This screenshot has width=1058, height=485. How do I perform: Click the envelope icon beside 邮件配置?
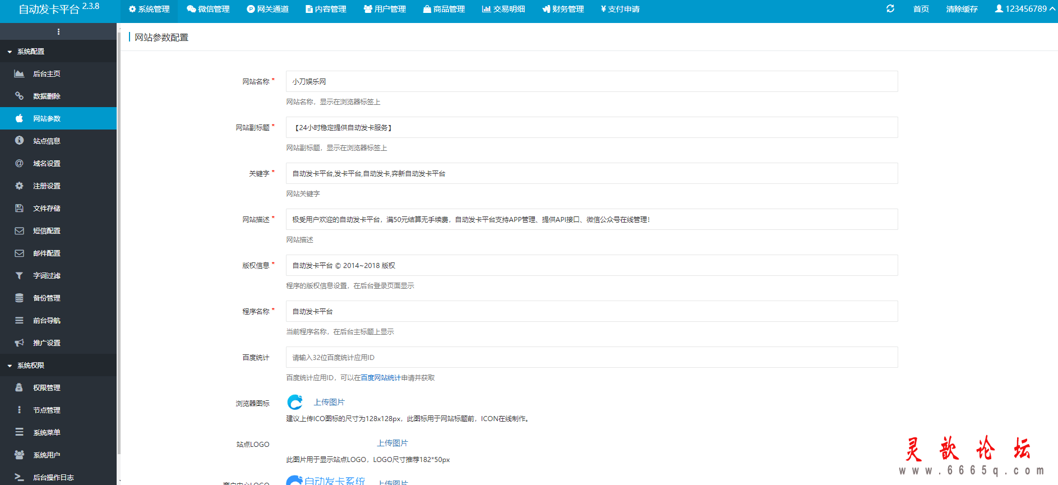click(19, 253)
